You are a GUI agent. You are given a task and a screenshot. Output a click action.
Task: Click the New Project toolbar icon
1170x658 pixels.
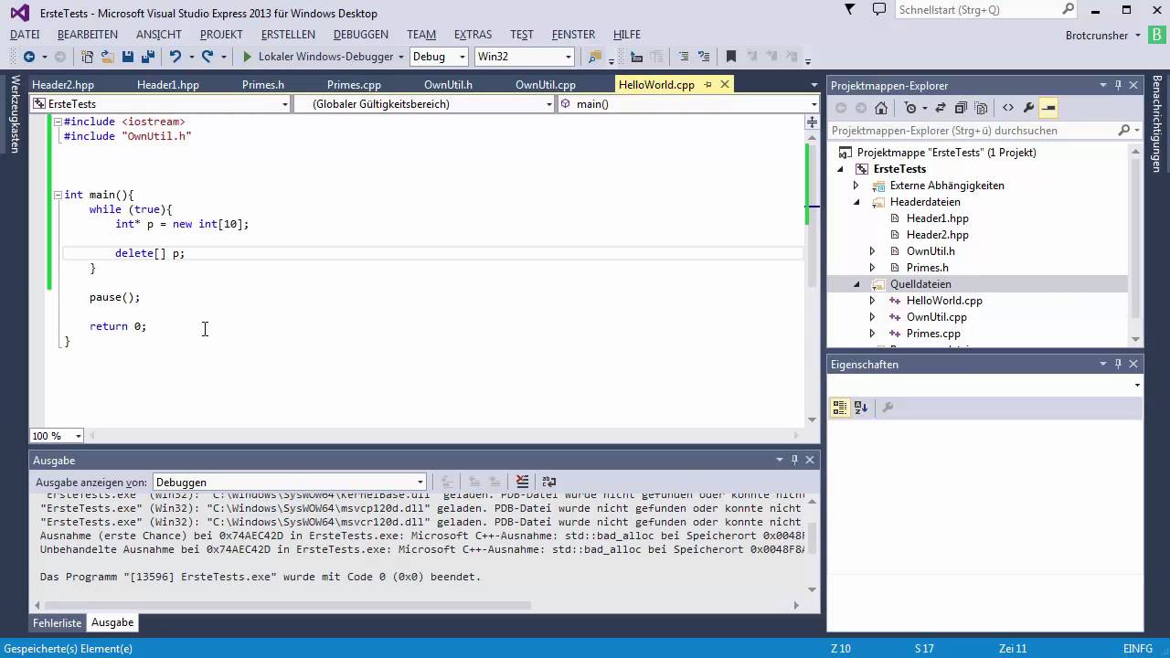(x=87, y=57)
